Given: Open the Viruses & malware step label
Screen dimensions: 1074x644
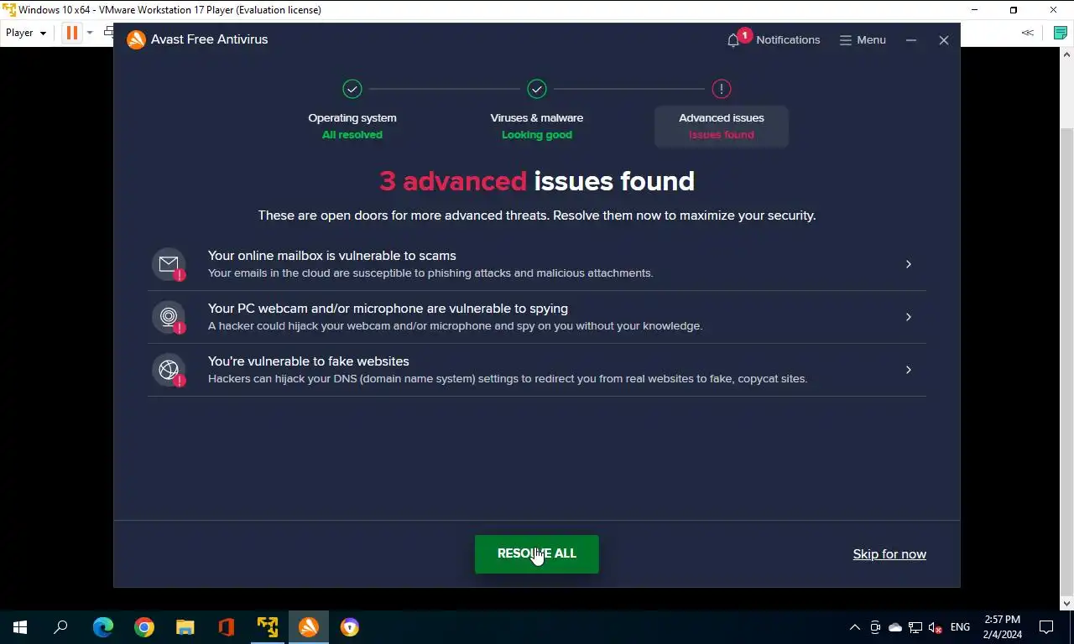Looking at the screenshot, I should tap(537, 118).
